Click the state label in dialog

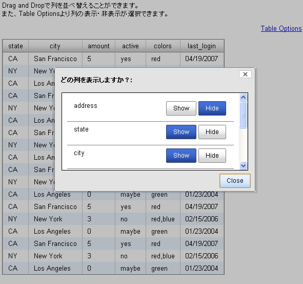[81, 129]
